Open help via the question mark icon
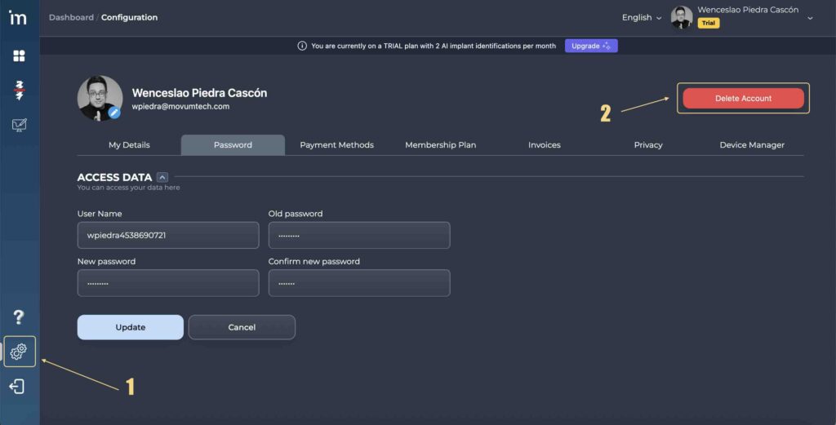 click(18, 317)
